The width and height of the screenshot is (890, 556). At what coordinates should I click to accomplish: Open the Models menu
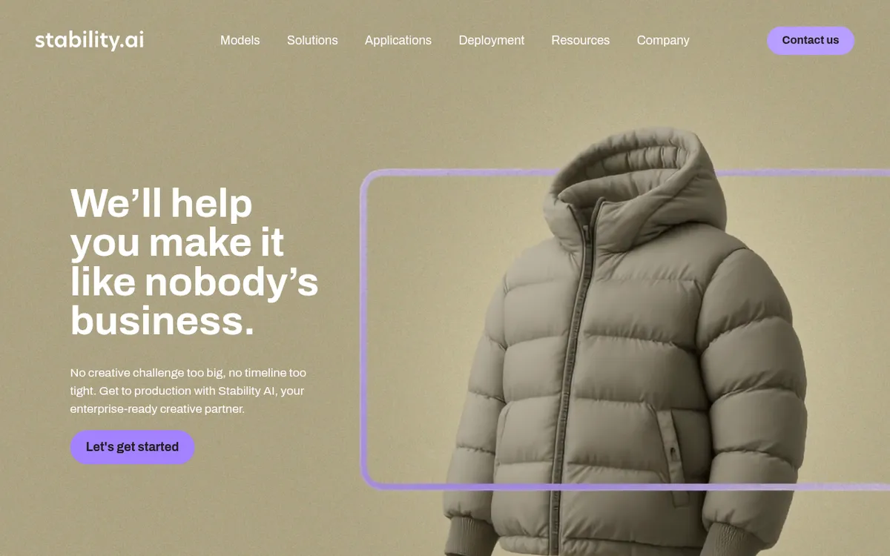click(240, 40)
